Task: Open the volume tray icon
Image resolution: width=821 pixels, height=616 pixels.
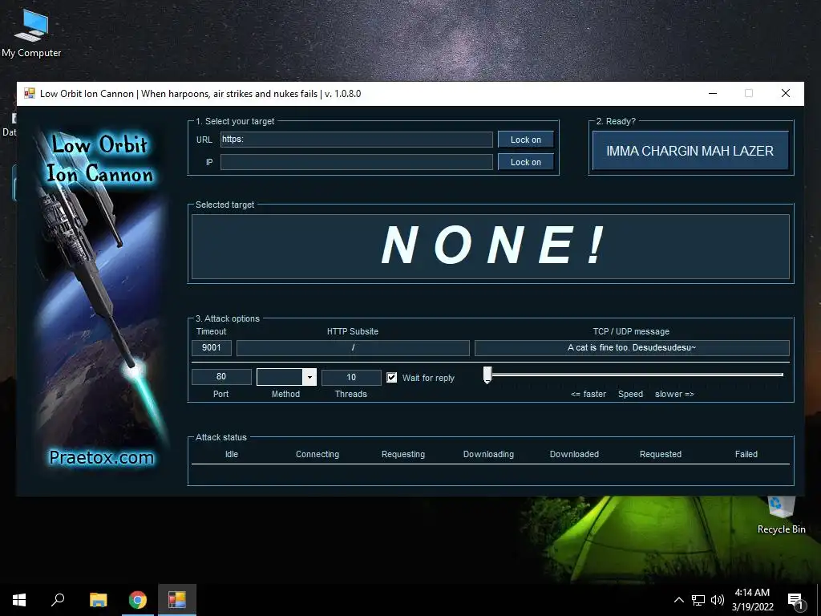Action: (x=718, y=600)
